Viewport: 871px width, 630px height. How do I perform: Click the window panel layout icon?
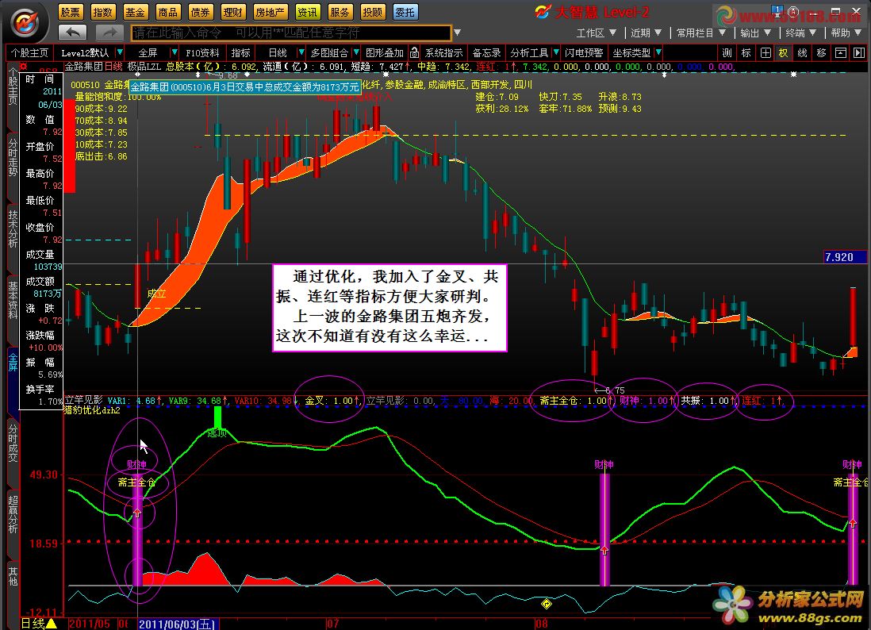tap(841, 53)
